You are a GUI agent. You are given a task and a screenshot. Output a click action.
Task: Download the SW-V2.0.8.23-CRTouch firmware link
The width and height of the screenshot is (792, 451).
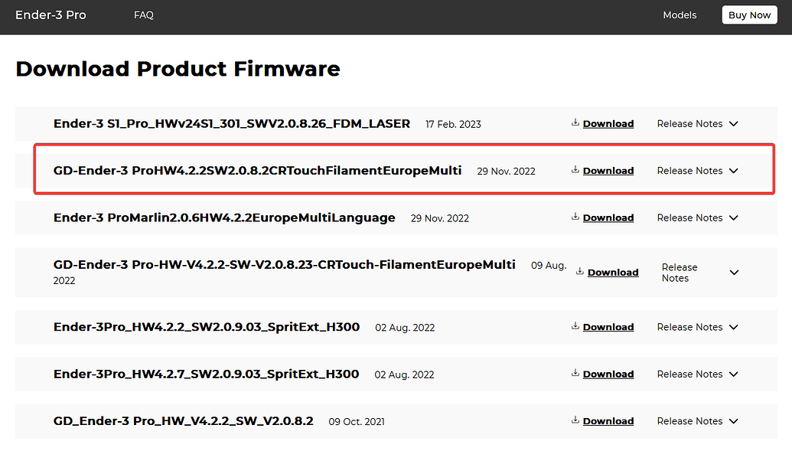point(613,273)
